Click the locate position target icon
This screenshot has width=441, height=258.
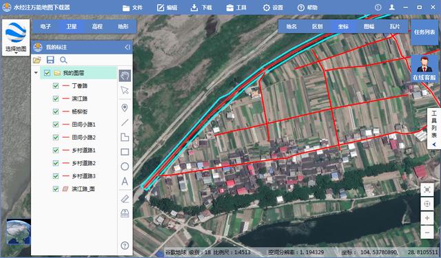(x=427, y=204)
